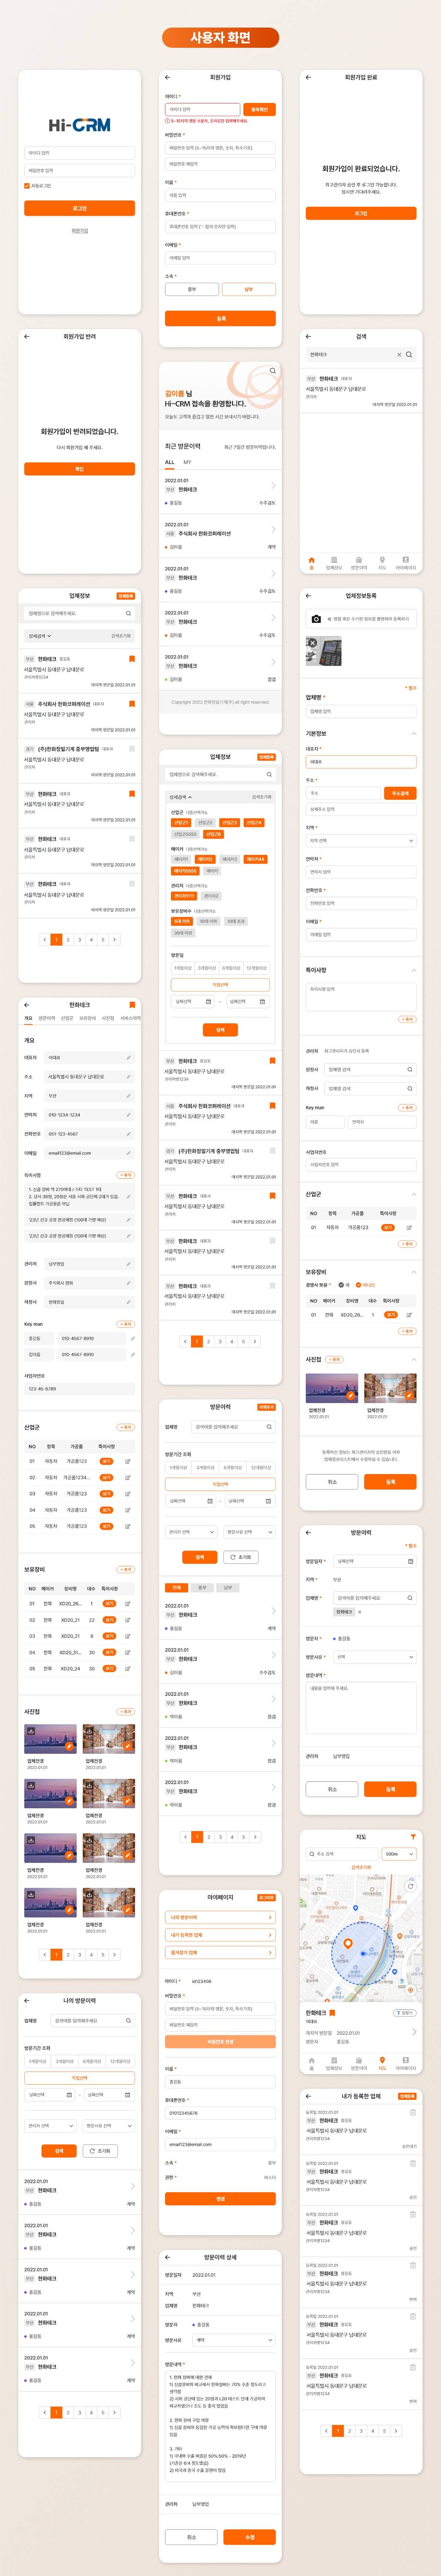The width and height of the screenshot is (441, 2576).
Task: Click the camera icon for business card upload
Action: pos(316,619)
